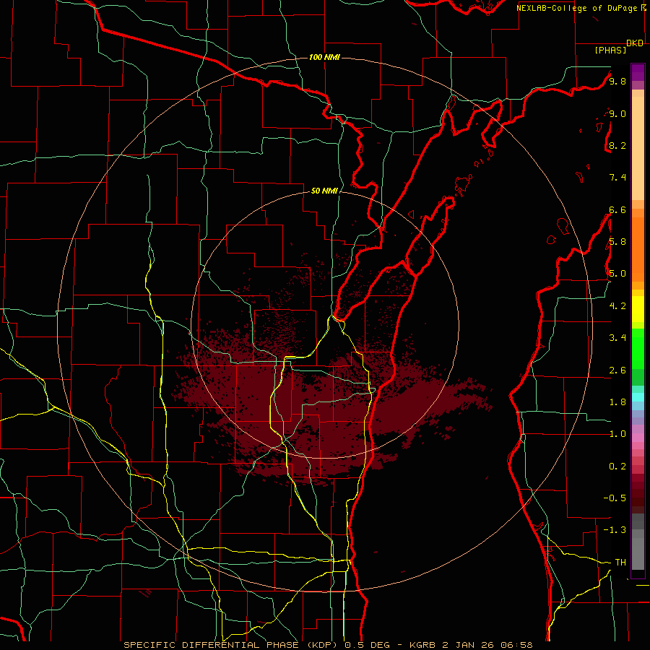Image resolution: width=650 pixels, height=650 pixels.
Task: Click the 7.4 value on the color scale
Action: [617, 178]
